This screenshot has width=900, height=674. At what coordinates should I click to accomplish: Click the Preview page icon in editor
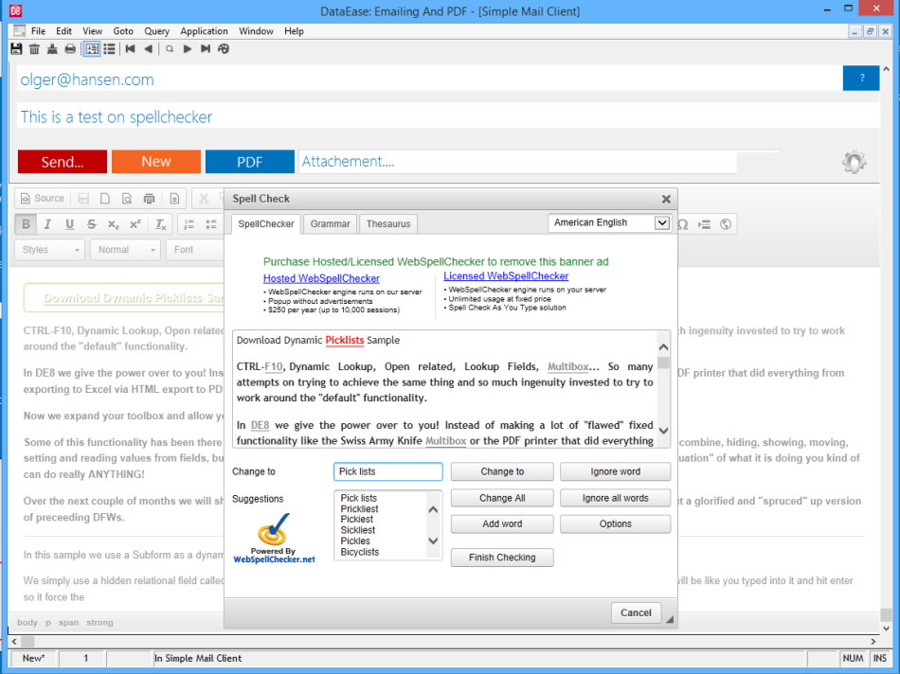(127, 199)
